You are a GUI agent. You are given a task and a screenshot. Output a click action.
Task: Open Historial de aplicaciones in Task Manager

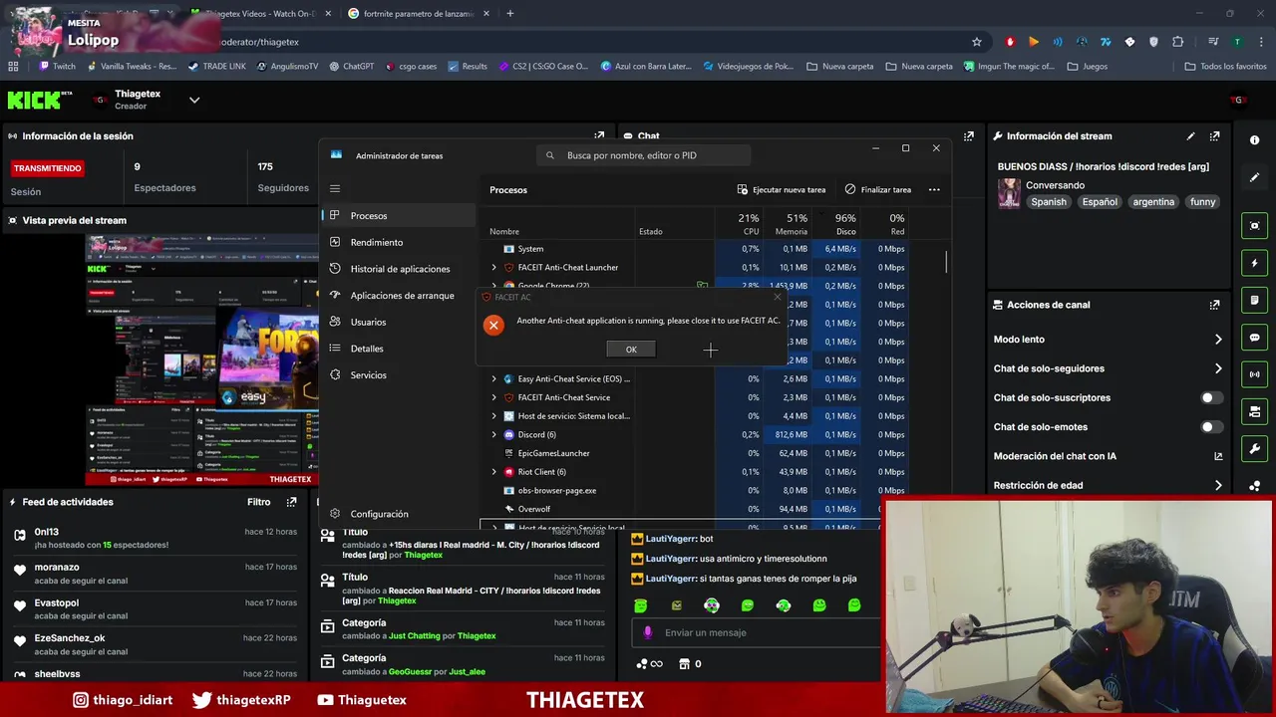click(x=399, y=269)
